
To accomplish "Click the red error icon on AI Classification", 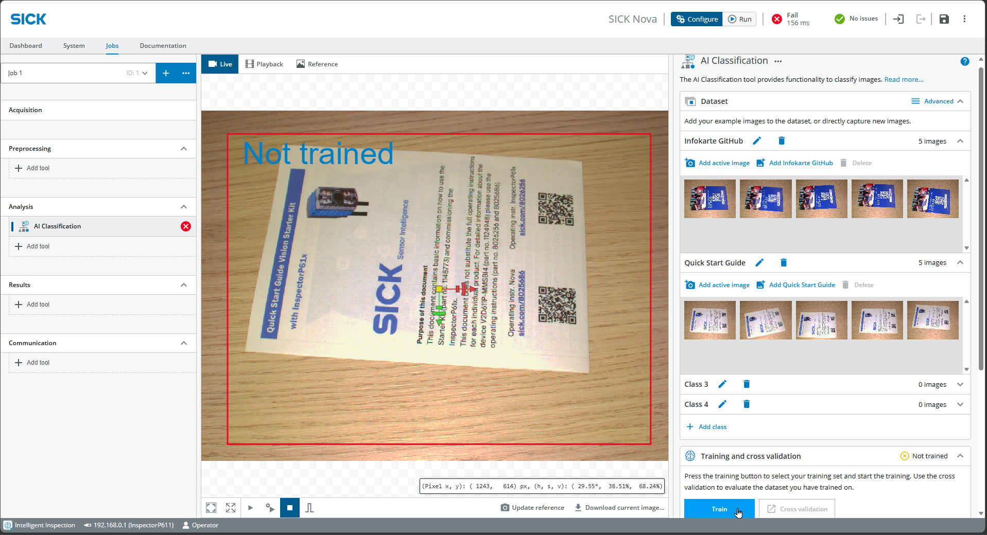I will (186, 226).
